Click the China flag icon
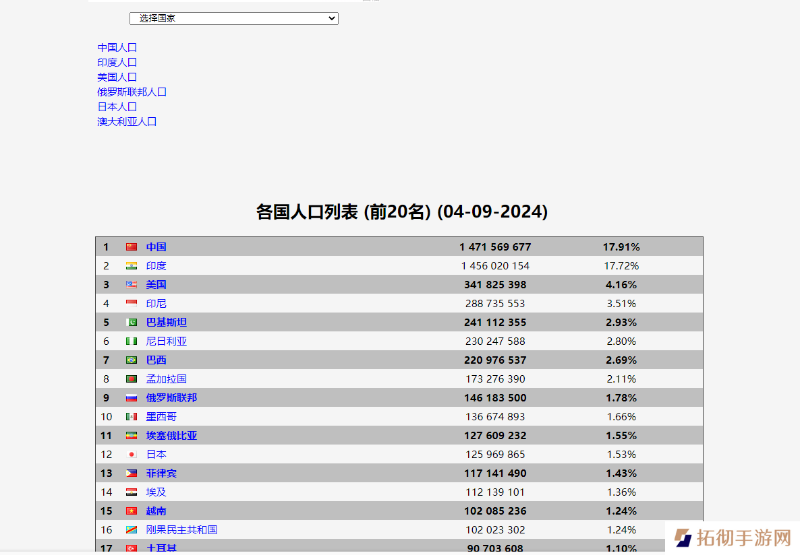 (132, 247)
